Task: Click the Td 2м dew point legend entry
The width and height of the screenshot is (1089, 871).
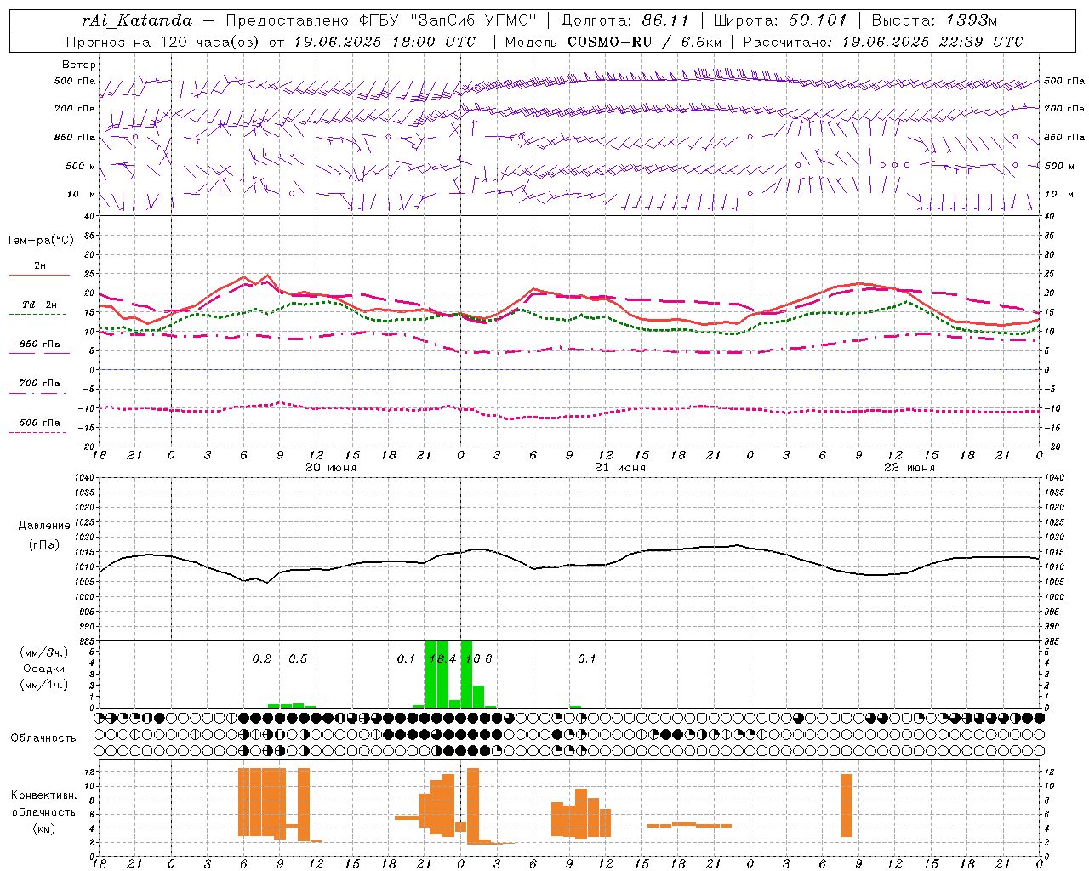Action: pyautogui.click(x=40, y=305)
